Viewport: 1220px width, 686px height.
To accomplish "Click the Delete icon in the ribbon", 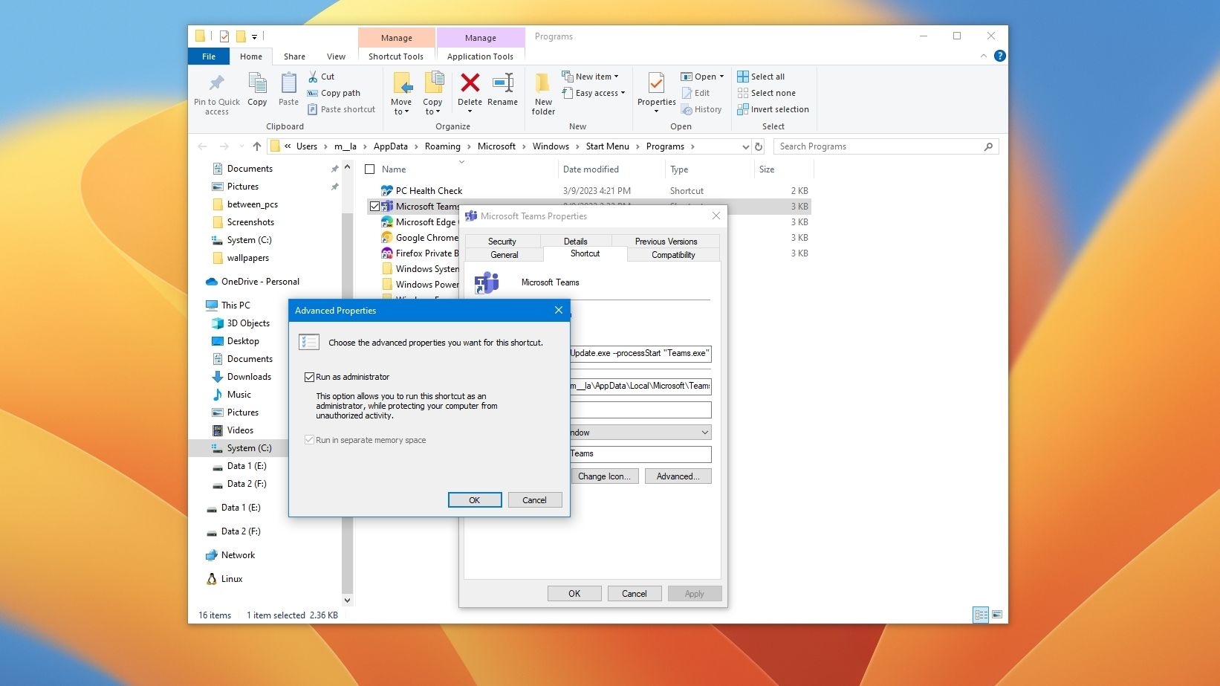I will coord(470,83).
